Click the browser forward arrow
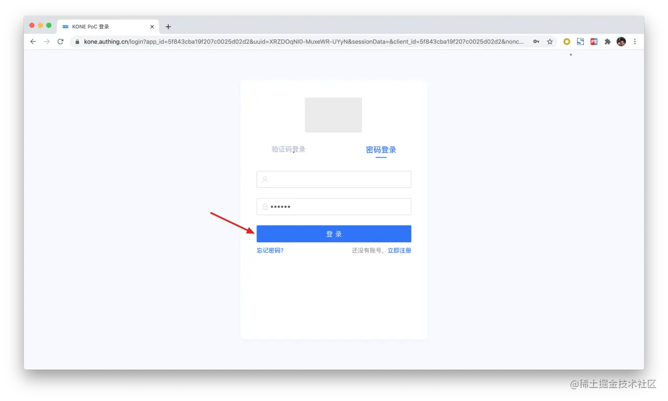The image size is (668, 401). point(47,41)
